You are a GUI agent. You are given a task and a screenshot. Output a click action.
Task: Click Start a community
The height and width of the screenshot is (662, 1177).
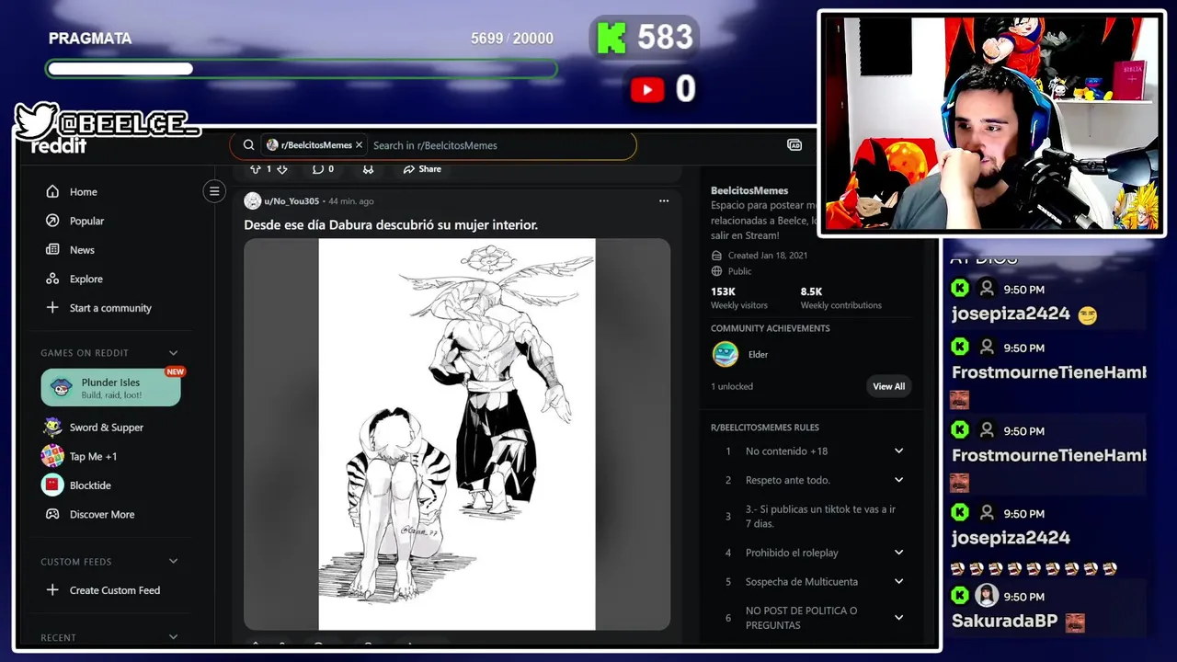coord(110,308)
